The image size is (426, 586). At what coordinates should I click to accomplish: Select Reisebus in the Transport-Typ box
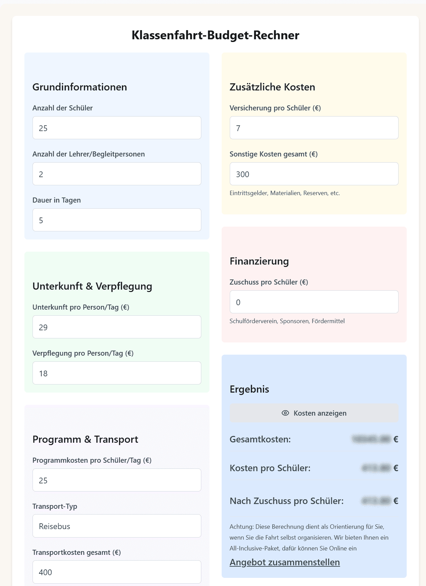point(117,526)
